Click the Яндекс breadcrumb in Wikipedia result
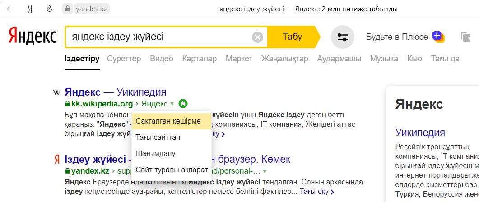Screen dimensions: 479x202 click(x=154, y=104)
